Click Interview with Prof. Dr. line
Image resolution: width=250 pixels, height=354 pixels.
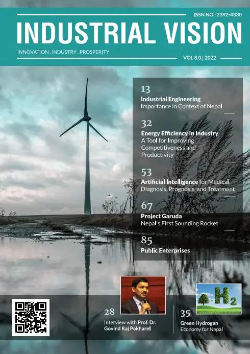pyautogui.click(x=130, y=322)
